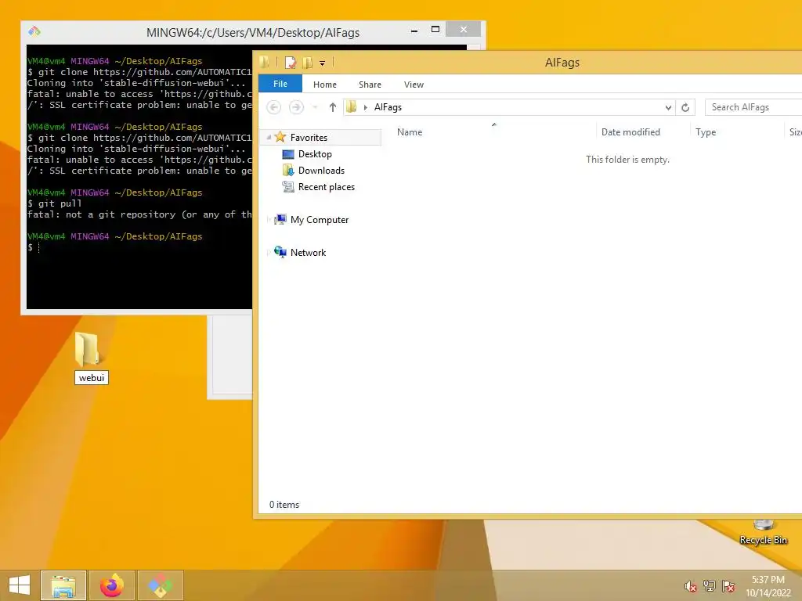
Task: Click the Search AIFags input box
Action: point(753,107)
